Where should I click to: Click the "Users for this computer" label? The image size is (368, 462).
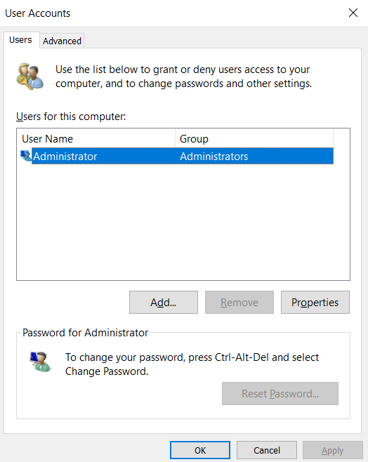click(x=71, y=117)
